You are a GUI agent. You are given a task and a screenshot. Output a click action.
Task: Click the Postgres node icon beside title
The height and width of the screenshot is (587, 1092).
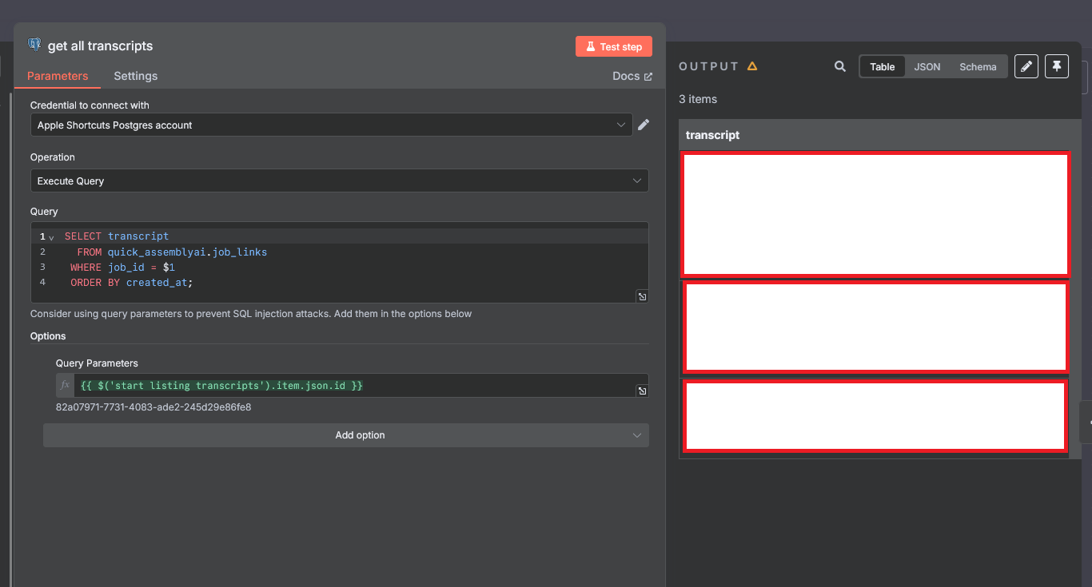tap(34, 45)
